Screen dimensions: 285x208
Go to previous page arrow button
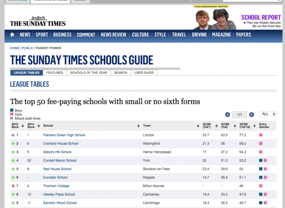coord(228,115)
